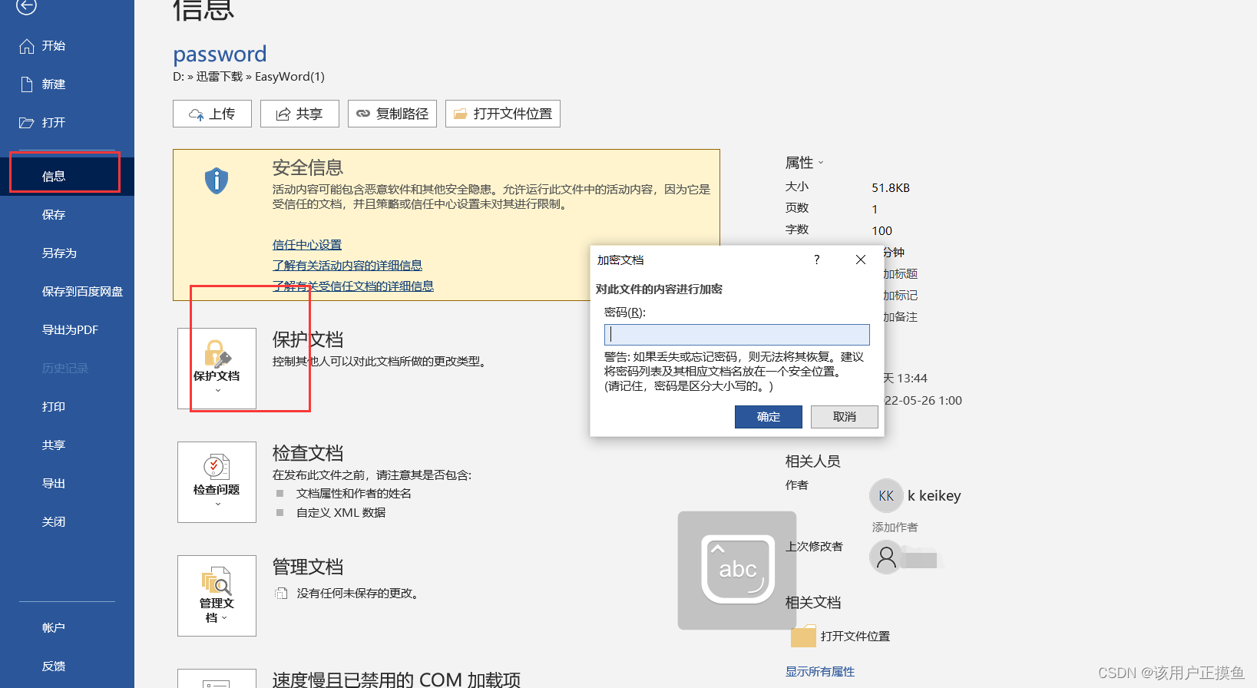Click the Check for Issues (检查问题) icon

click(217, 467)
